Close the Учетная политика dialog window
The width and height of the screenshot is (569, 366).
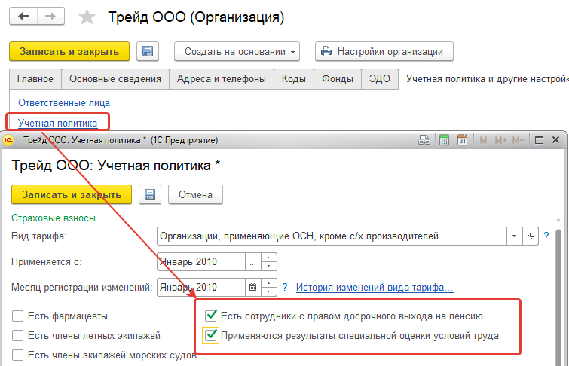point(555,139)
